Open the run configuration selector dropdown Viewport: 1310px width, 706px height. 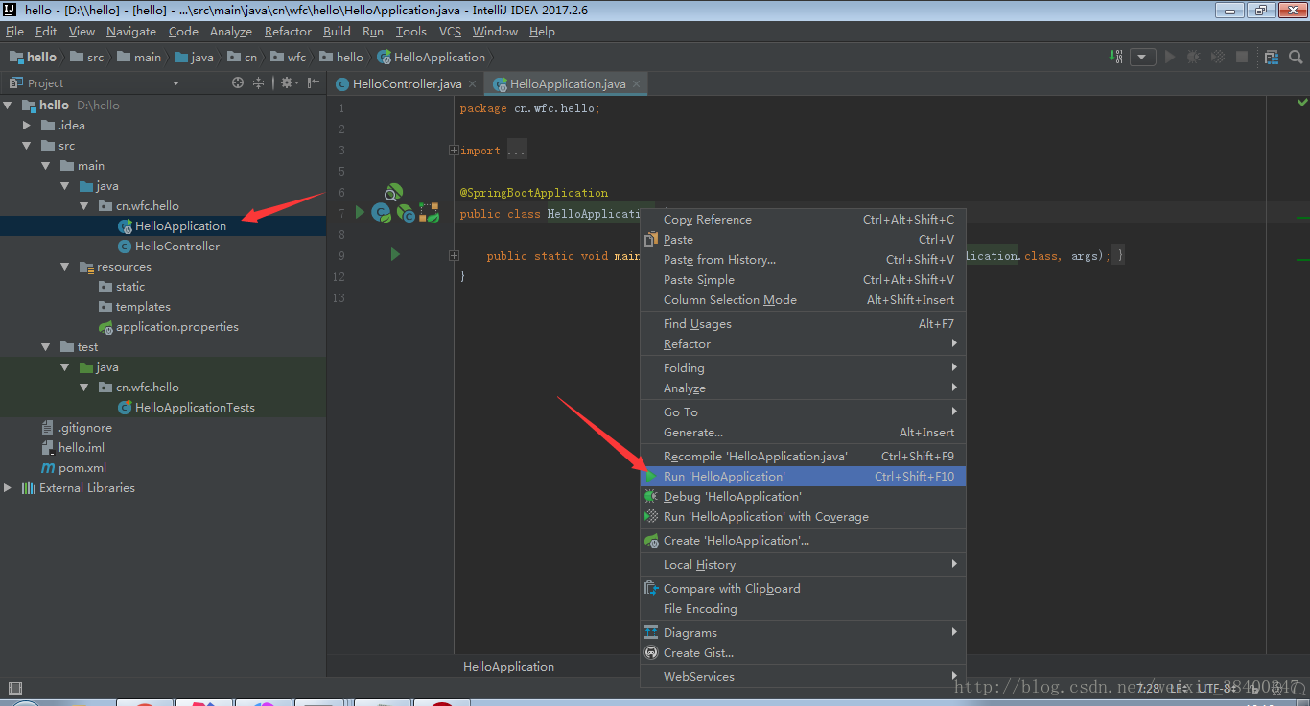[x=1143, y=57]
